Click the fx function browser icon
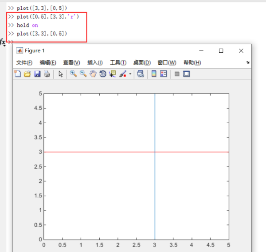Image resolution: width=266 pixels, height=252 pixels. coord(3,42)
